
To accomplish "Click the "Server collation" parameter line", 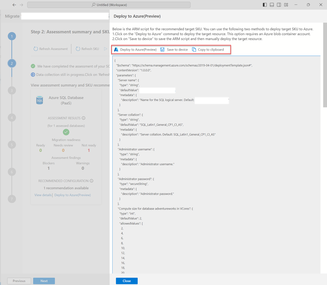I will [130, 115].
